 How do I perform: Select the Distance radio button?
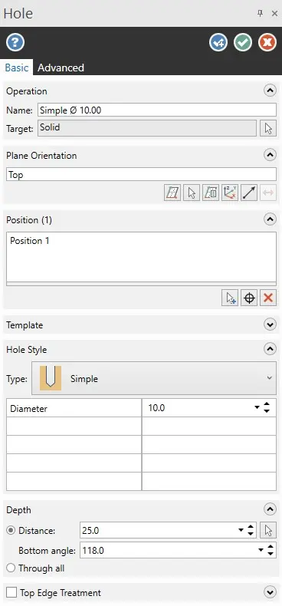tap(11, 531)
